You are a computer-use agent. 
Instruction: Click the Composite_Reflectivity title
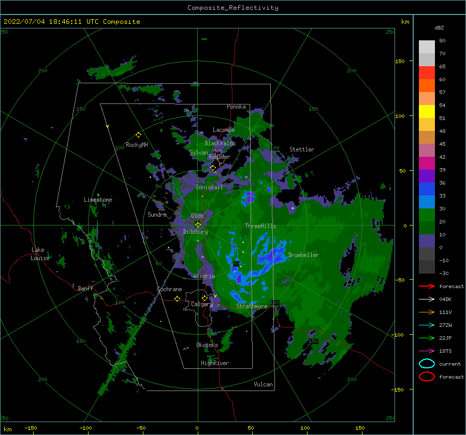(233, 8)
